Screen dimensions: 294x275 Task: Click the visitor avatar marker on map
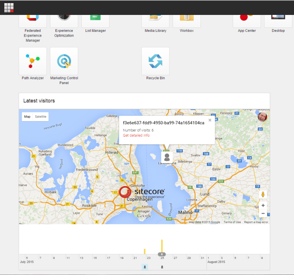point(167,158)
